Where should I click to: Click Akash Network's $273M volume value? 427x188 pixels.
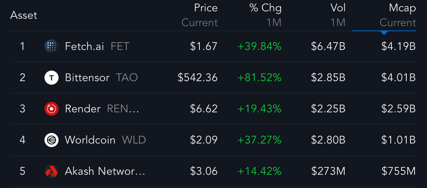328,171
